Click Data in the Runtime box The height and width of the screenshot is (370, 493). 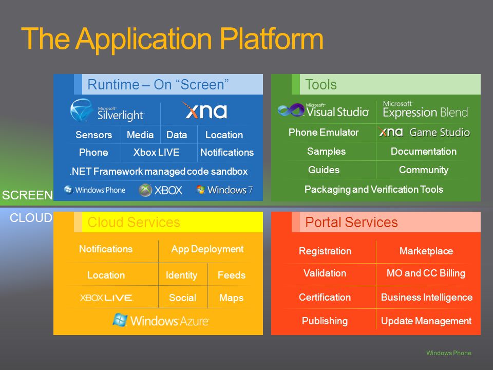click(x=177, y=135)
